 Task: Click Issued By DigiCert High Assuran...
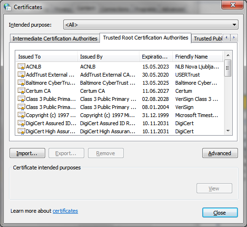coord(108,131)
